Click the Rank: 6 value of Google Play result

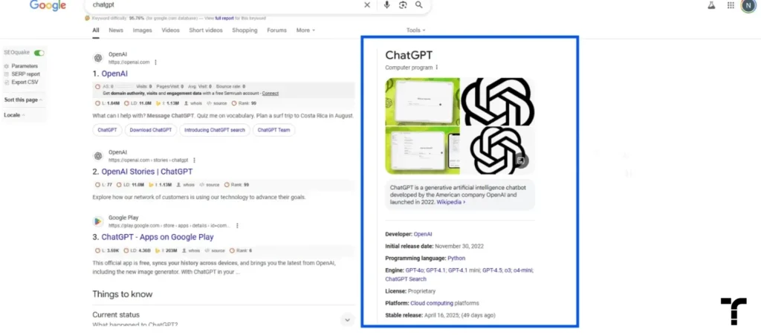coord(242,250)
